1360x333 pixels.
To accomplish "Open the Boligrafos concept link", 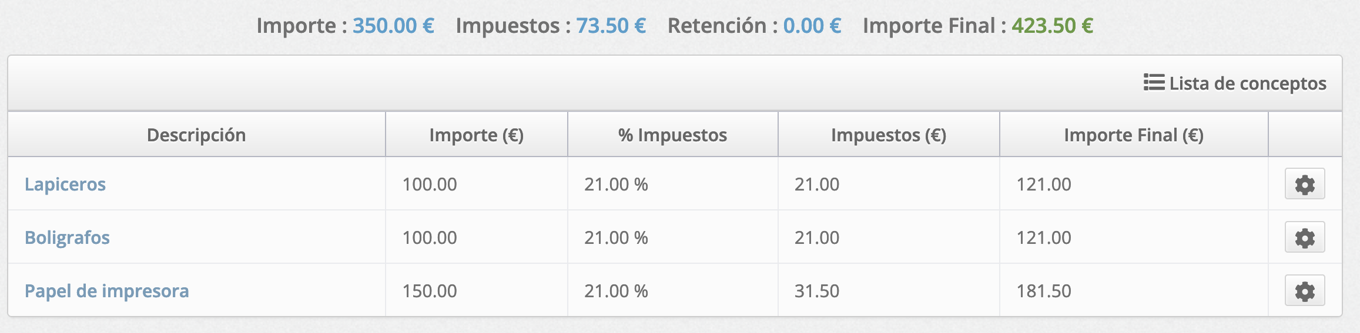I will click(x=67, y=237).
